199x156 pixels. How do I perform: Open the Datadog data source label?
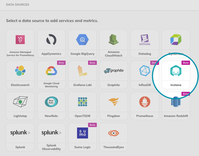145,54
